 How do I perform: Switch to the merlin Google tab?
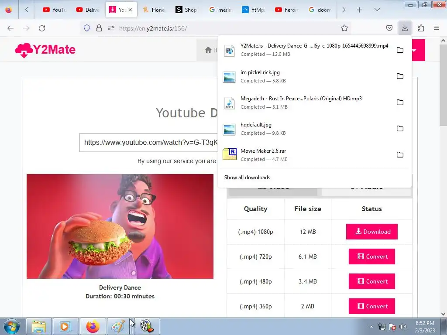coord(220,10)
